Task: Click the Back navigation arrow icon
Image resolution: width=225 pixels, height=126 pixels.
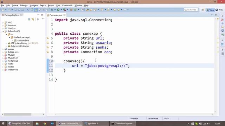Action: (118, 10)
